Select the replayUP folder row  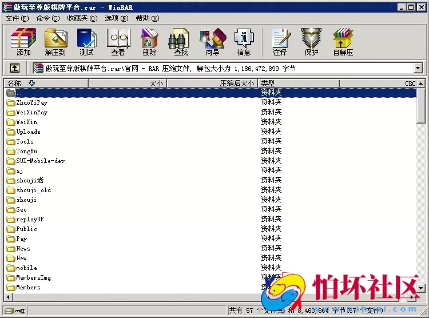(x=210, y=220)
